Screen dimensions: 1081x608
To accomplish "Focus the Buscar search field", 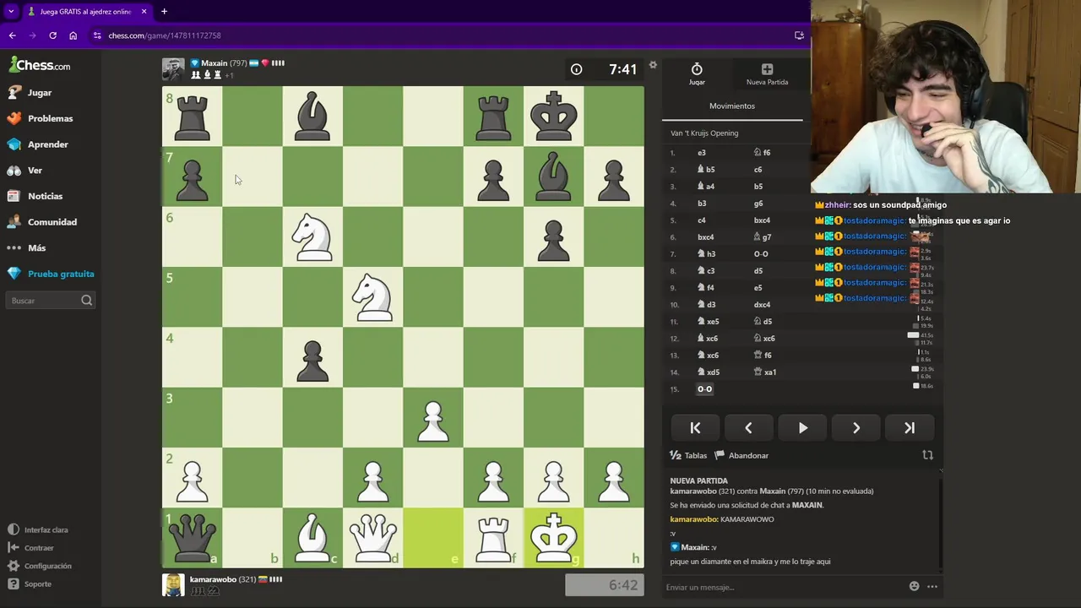I will [x=51, y=301].
